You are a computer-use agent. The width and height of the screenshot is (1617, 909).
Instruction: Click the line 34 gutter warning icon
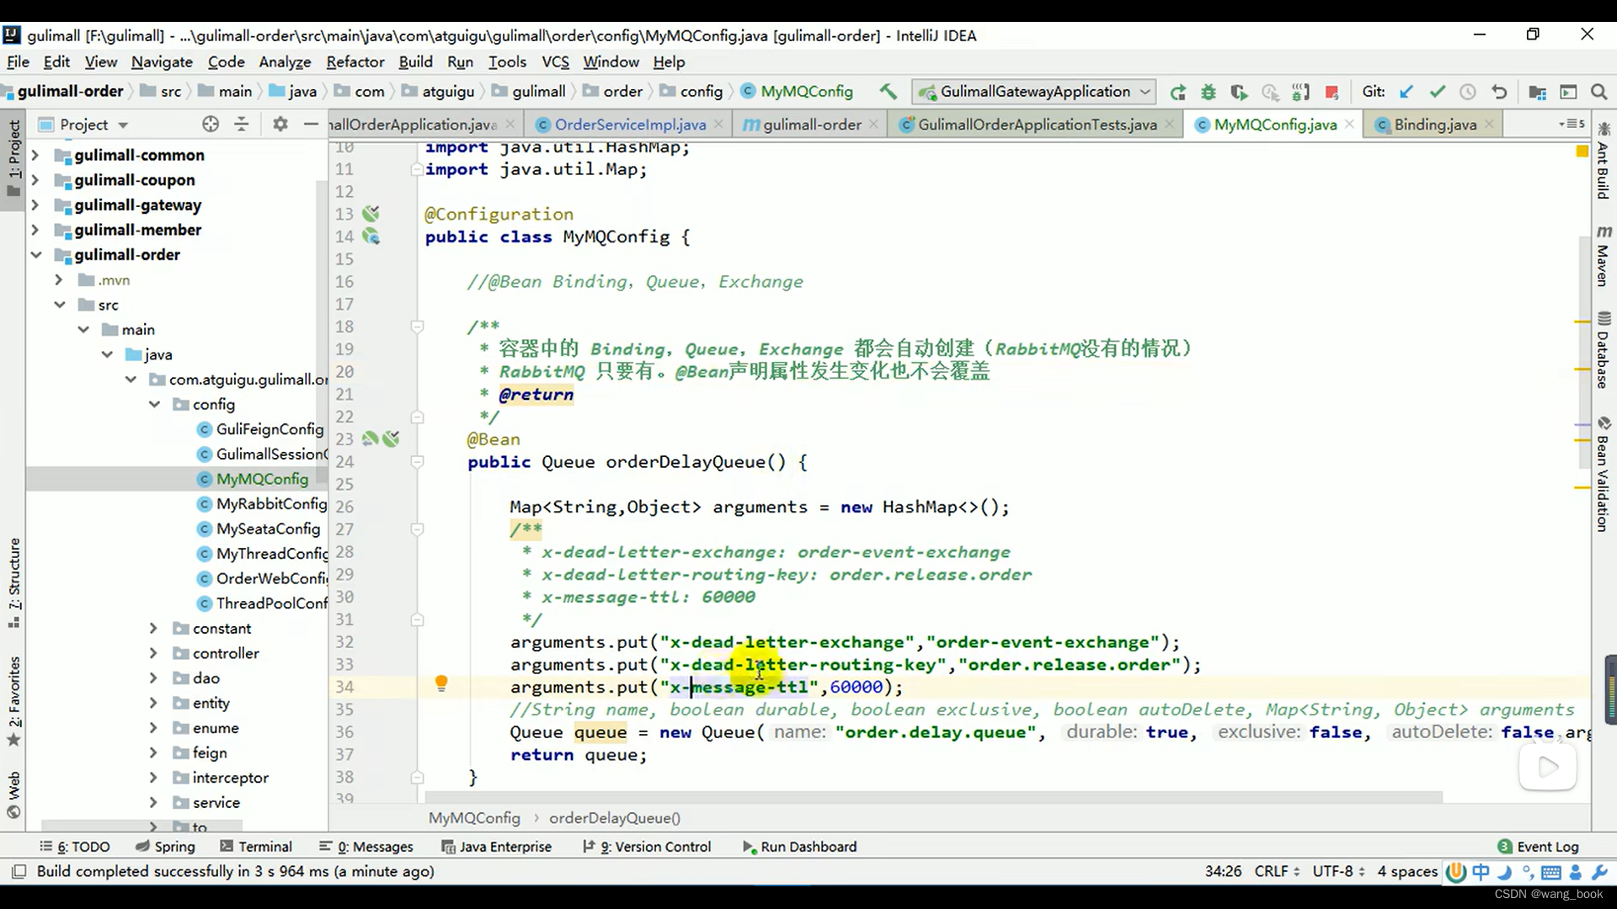pos(441,683)
